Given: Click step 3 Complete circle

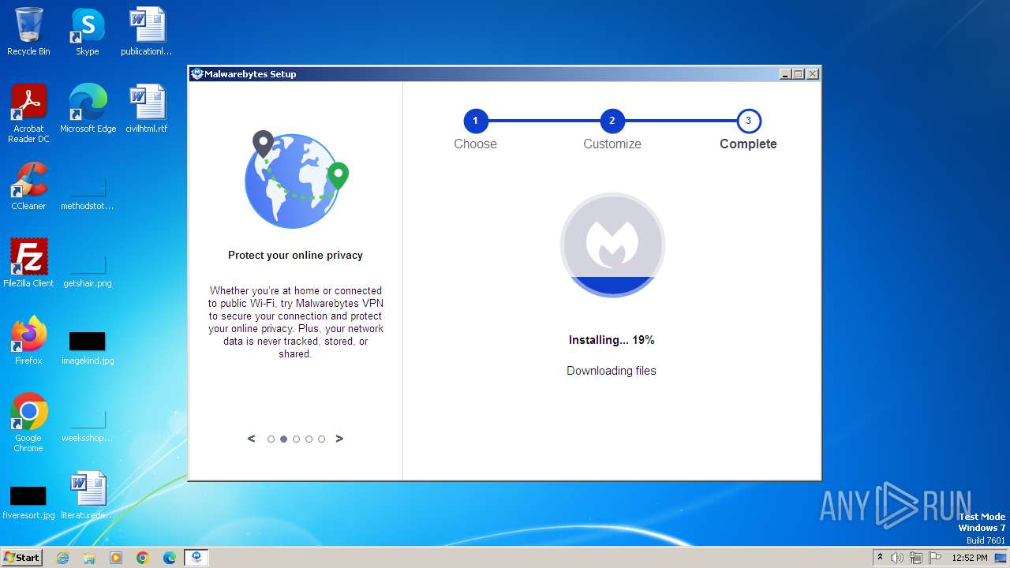Looking at the screenshot, I should point(748,121).
